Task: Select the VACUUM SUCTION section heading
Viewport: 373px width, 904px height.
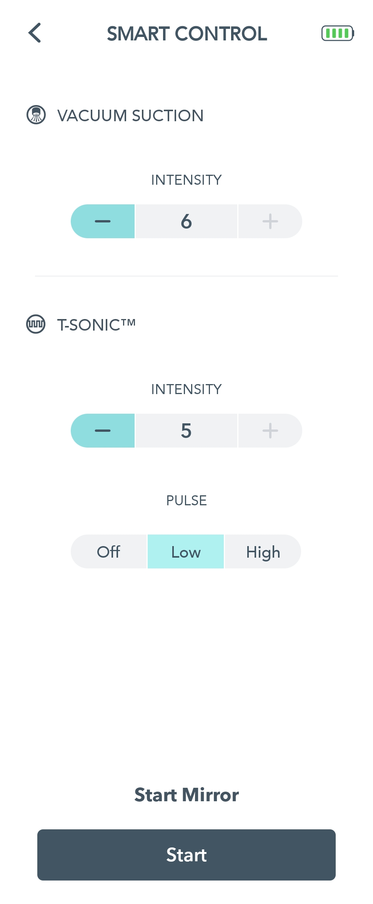Action: 130,115
